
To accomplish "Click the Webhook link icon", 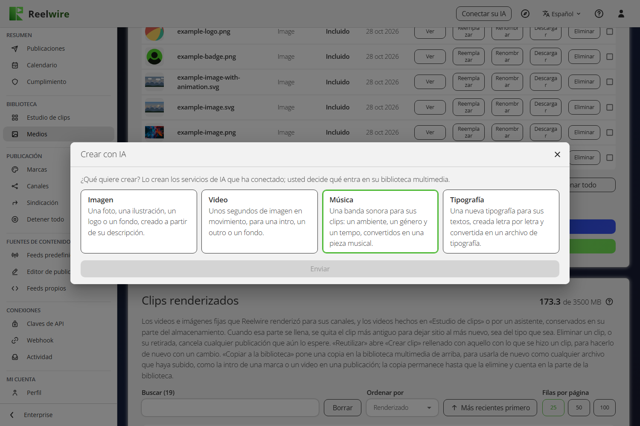I will (x=15, y=340).
